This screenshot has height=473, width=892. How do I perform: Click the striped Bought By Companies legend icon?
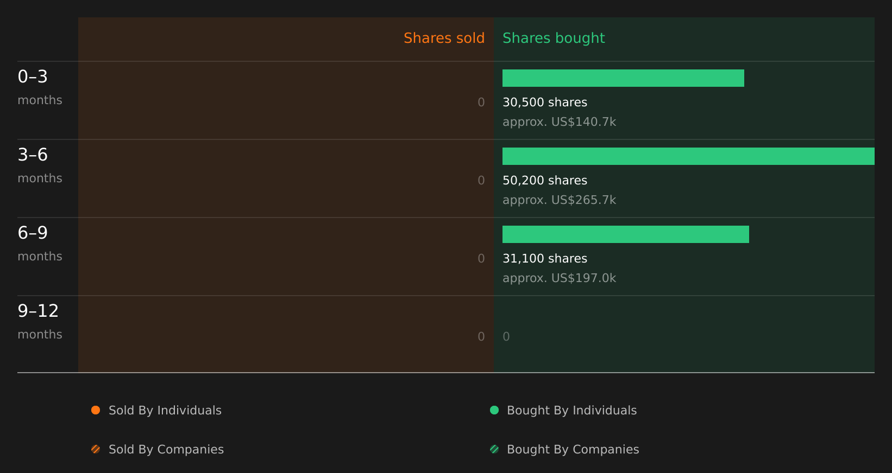494,449
